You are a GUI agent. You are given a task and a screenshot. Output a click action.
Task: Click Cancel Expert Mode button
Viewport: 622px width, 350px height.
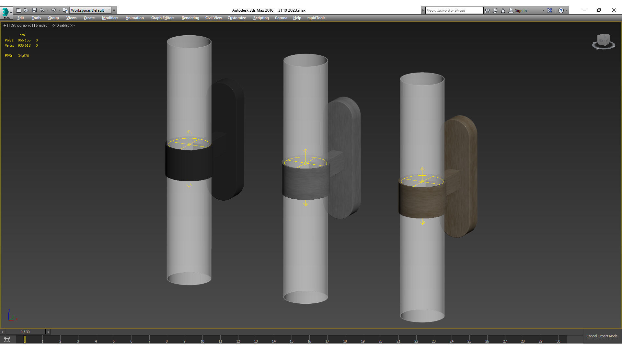(602, 336)
